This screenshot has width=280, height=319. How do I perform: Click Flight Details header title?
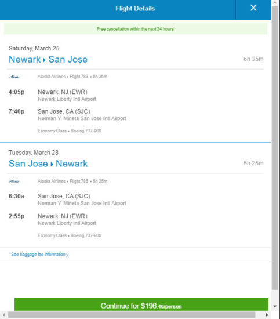(135, 8)
